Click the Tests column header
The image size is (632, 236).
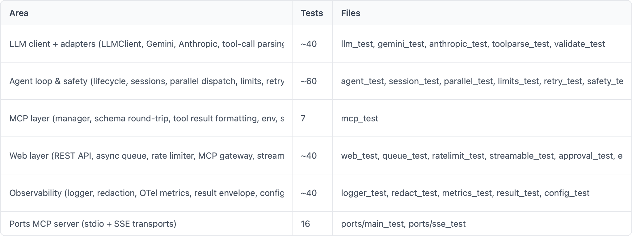(312, 13)
